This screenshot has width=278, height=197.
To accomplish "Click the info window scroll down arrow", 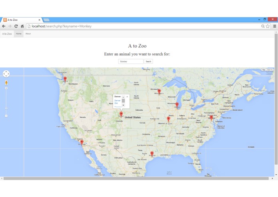I will pyautogui.click(x=123, y=105).
